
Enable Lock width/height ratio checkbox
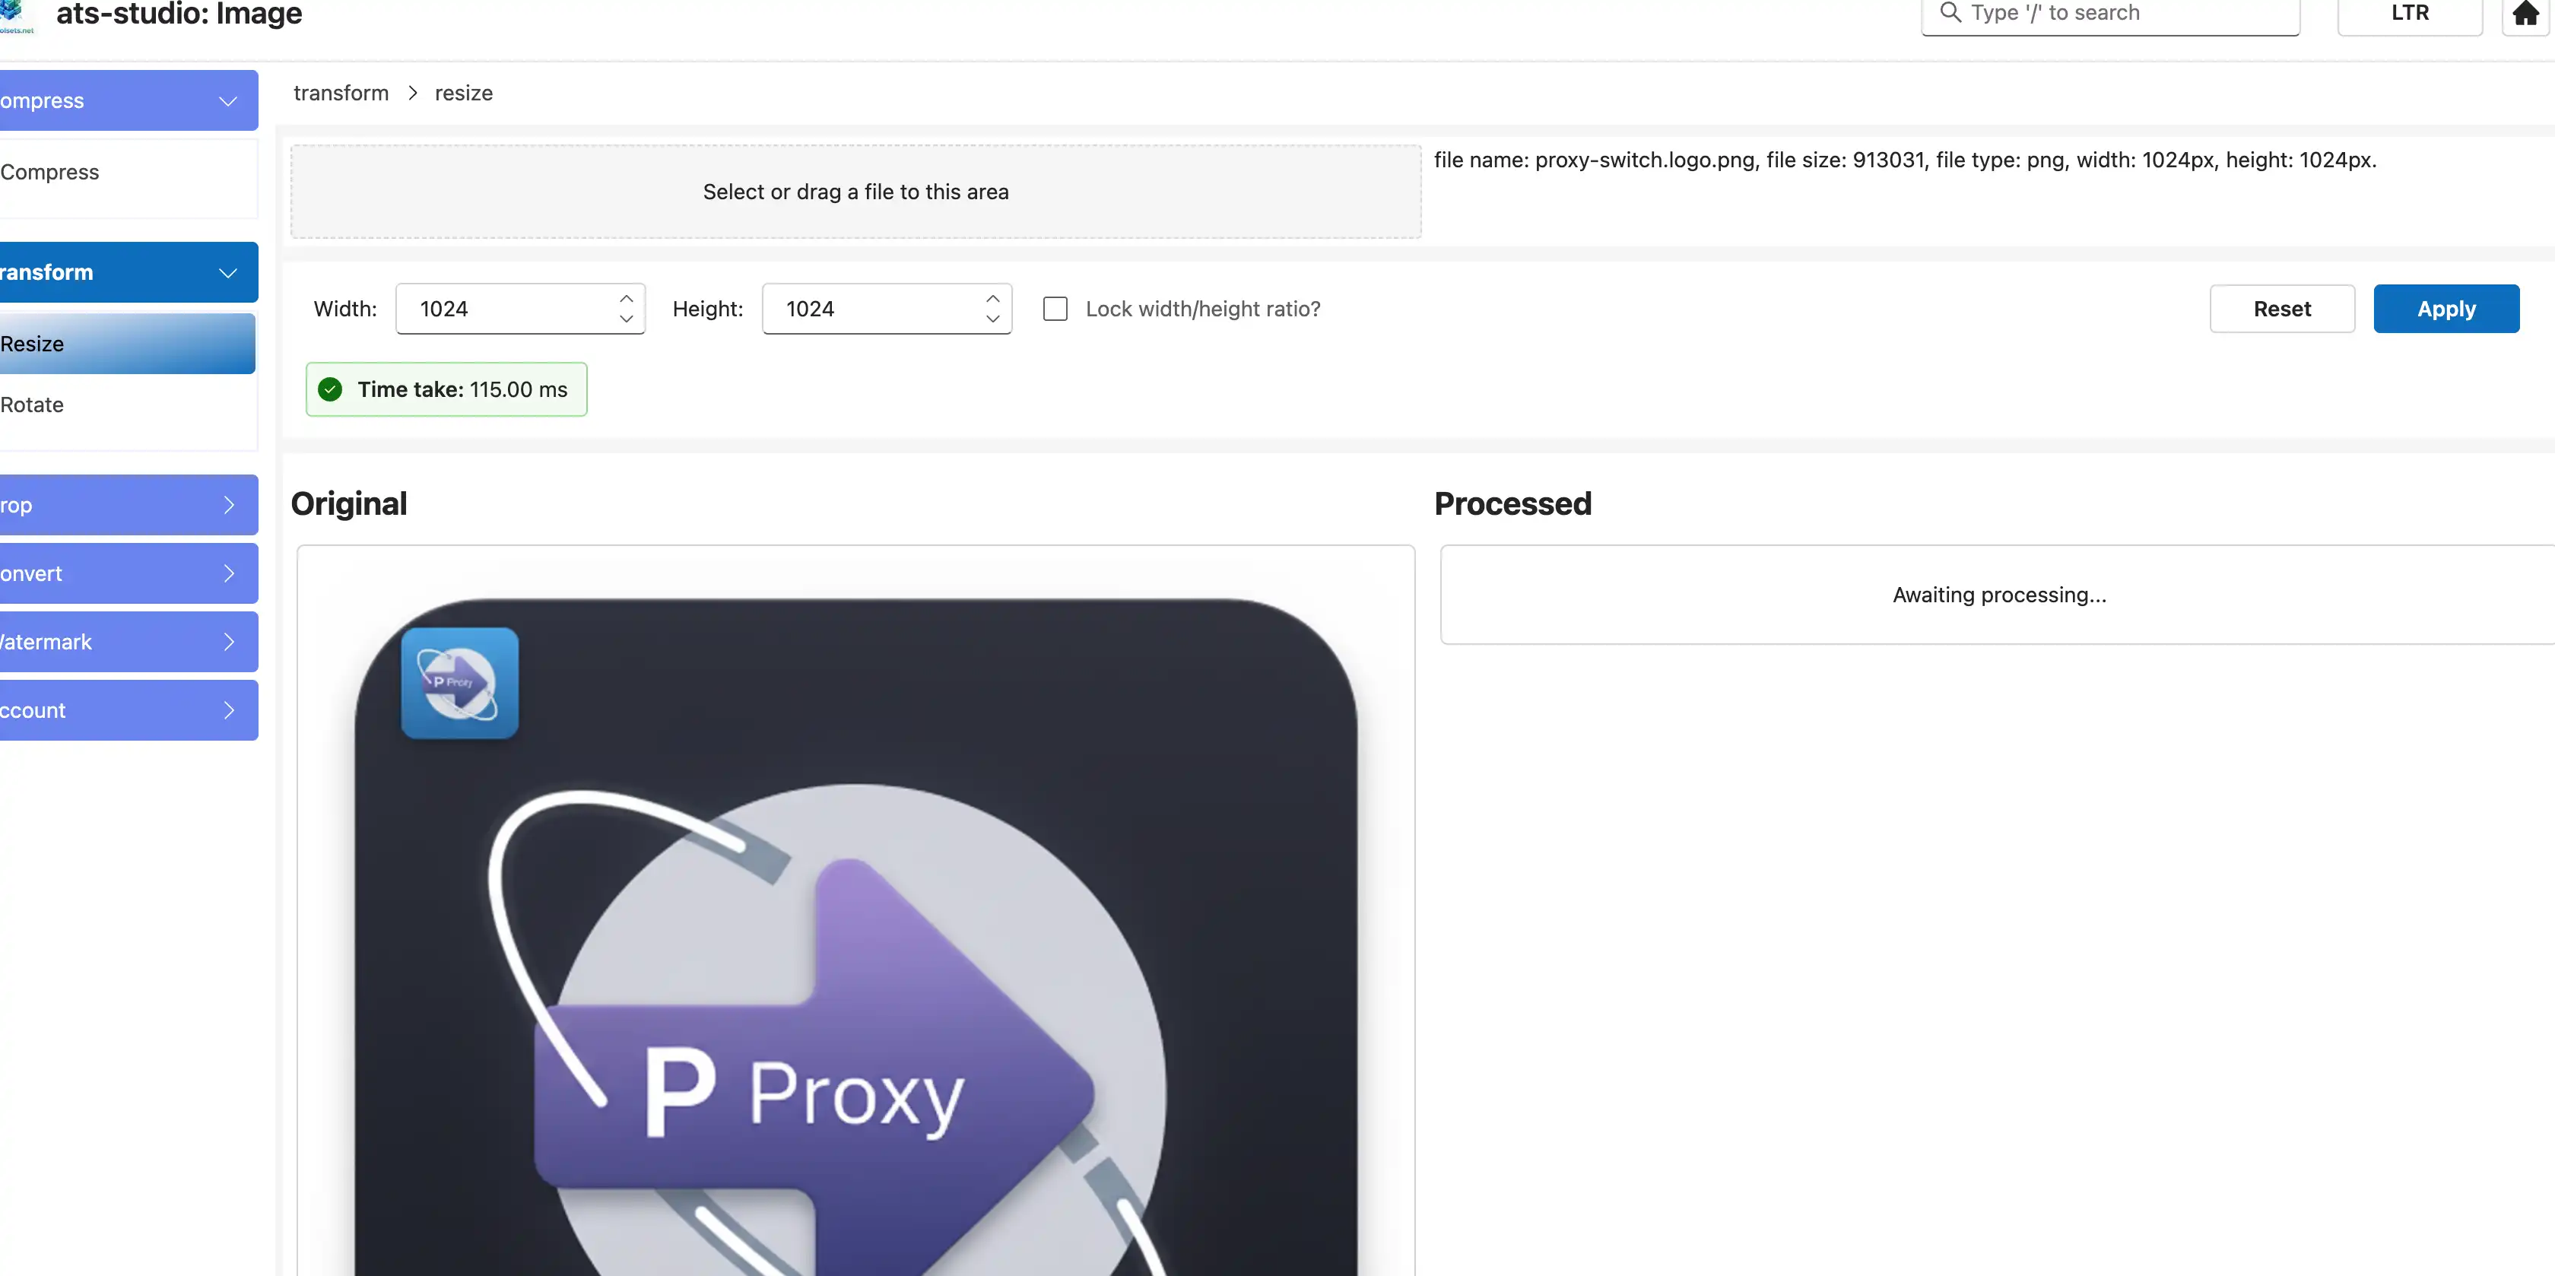point(1055,309)
